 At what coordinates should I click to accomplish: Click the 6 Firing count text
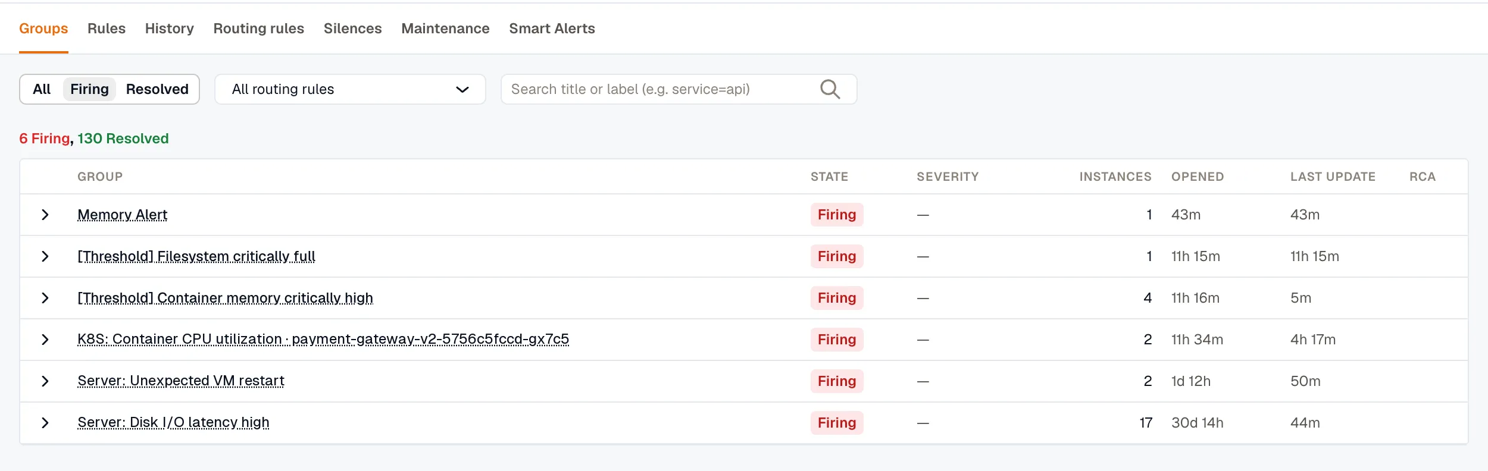(45, 139)
